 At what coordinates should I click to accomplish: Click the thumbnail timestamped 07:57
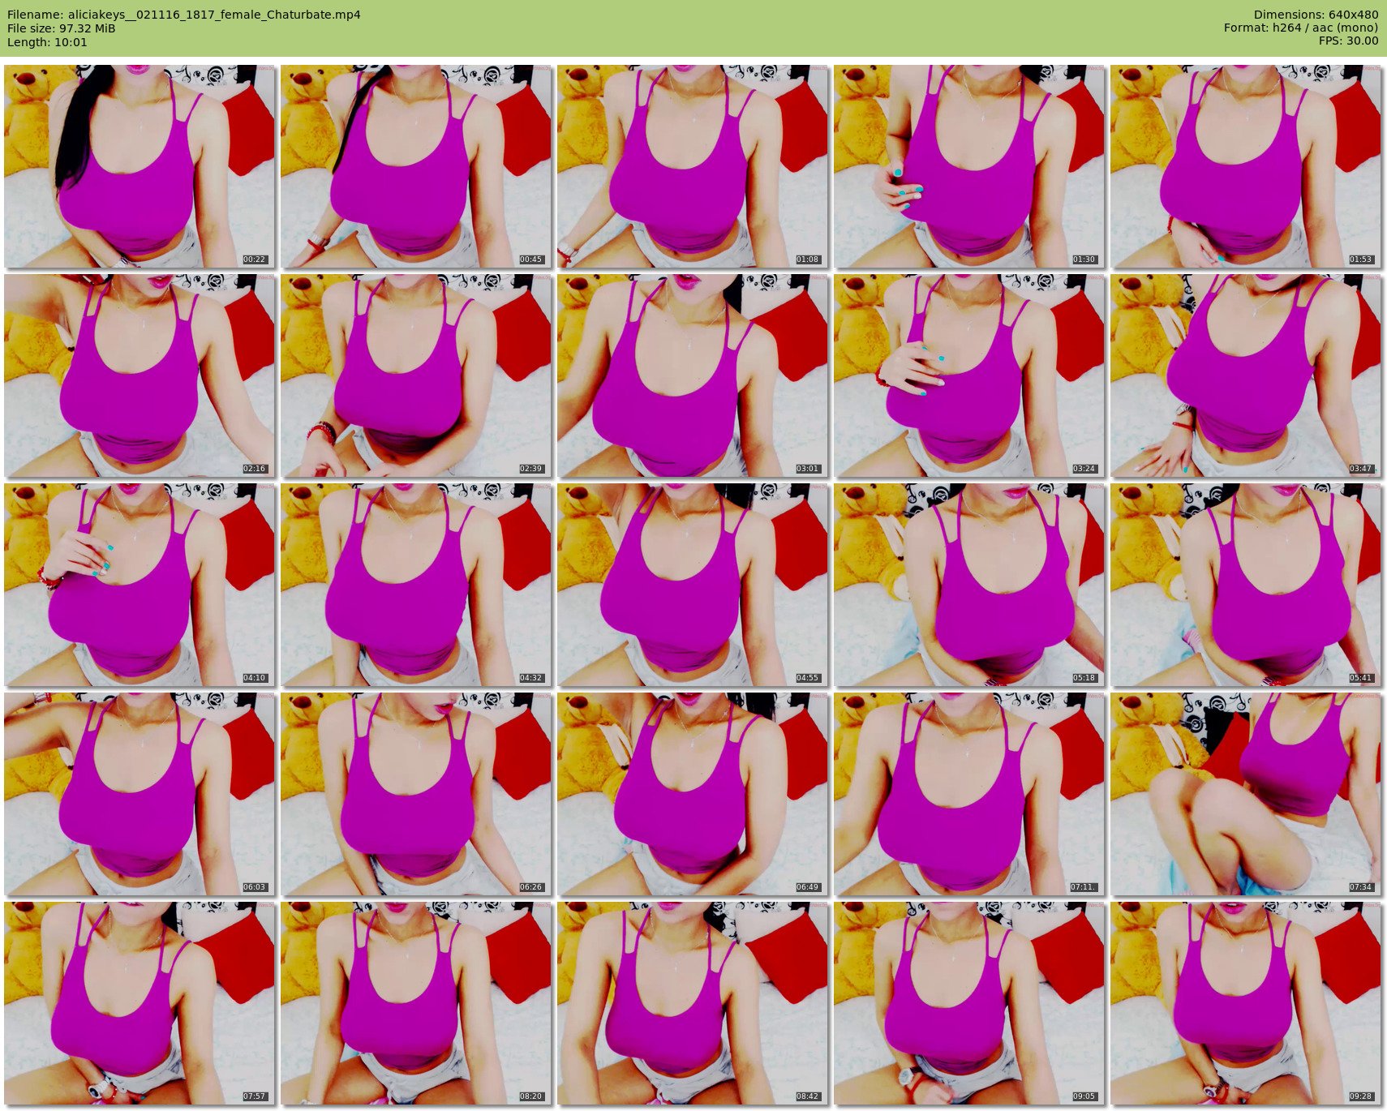point(139,1003)
